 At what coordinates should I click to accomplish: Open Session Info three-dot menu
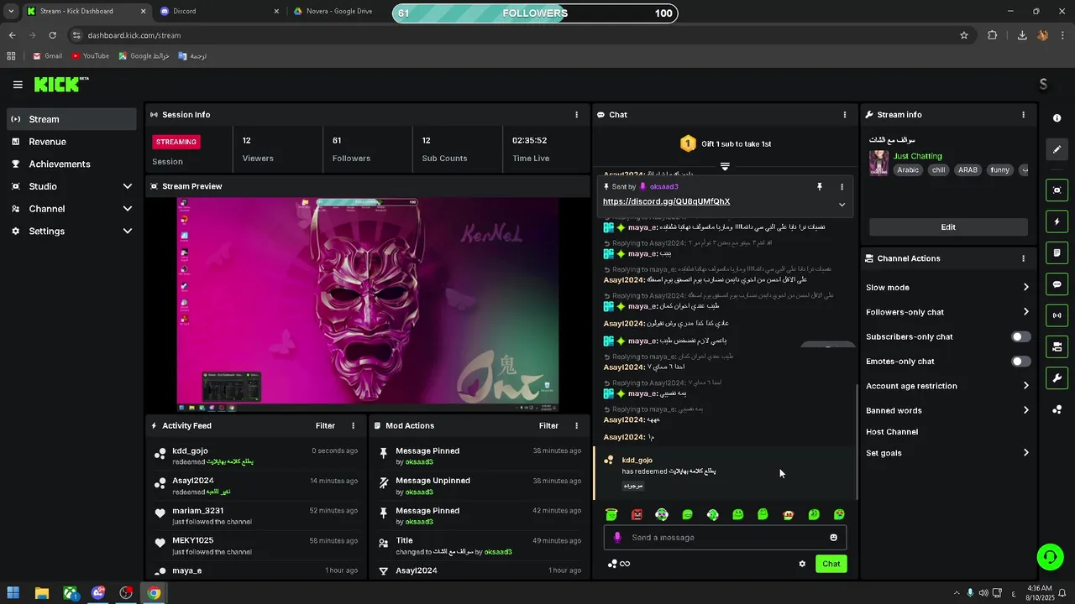pos(576,115)
